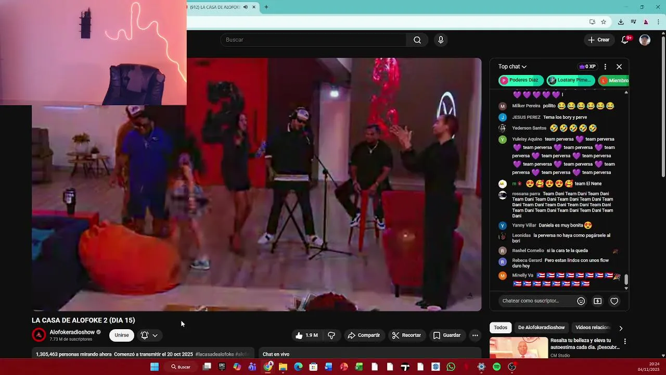The height and width of the screenshot is (375, 666).
Task: Bookmark this page with star icon
Action: point(604,22)
